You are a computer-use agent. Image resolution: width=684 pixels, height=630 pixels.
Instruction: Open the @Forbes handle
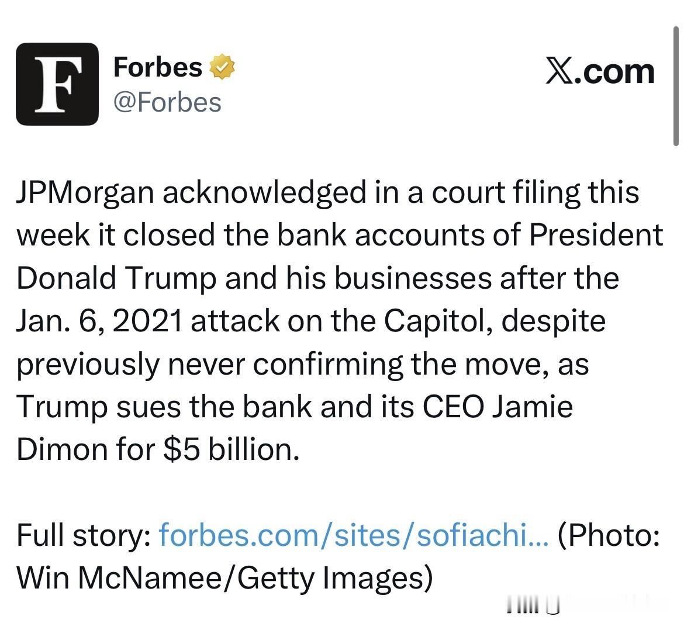[167, 102]
